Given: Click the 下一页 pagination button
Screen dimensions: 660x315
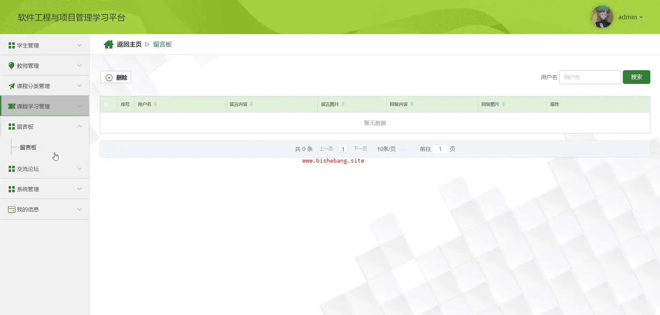Looking at the screenshot, I should pos(360,149).
